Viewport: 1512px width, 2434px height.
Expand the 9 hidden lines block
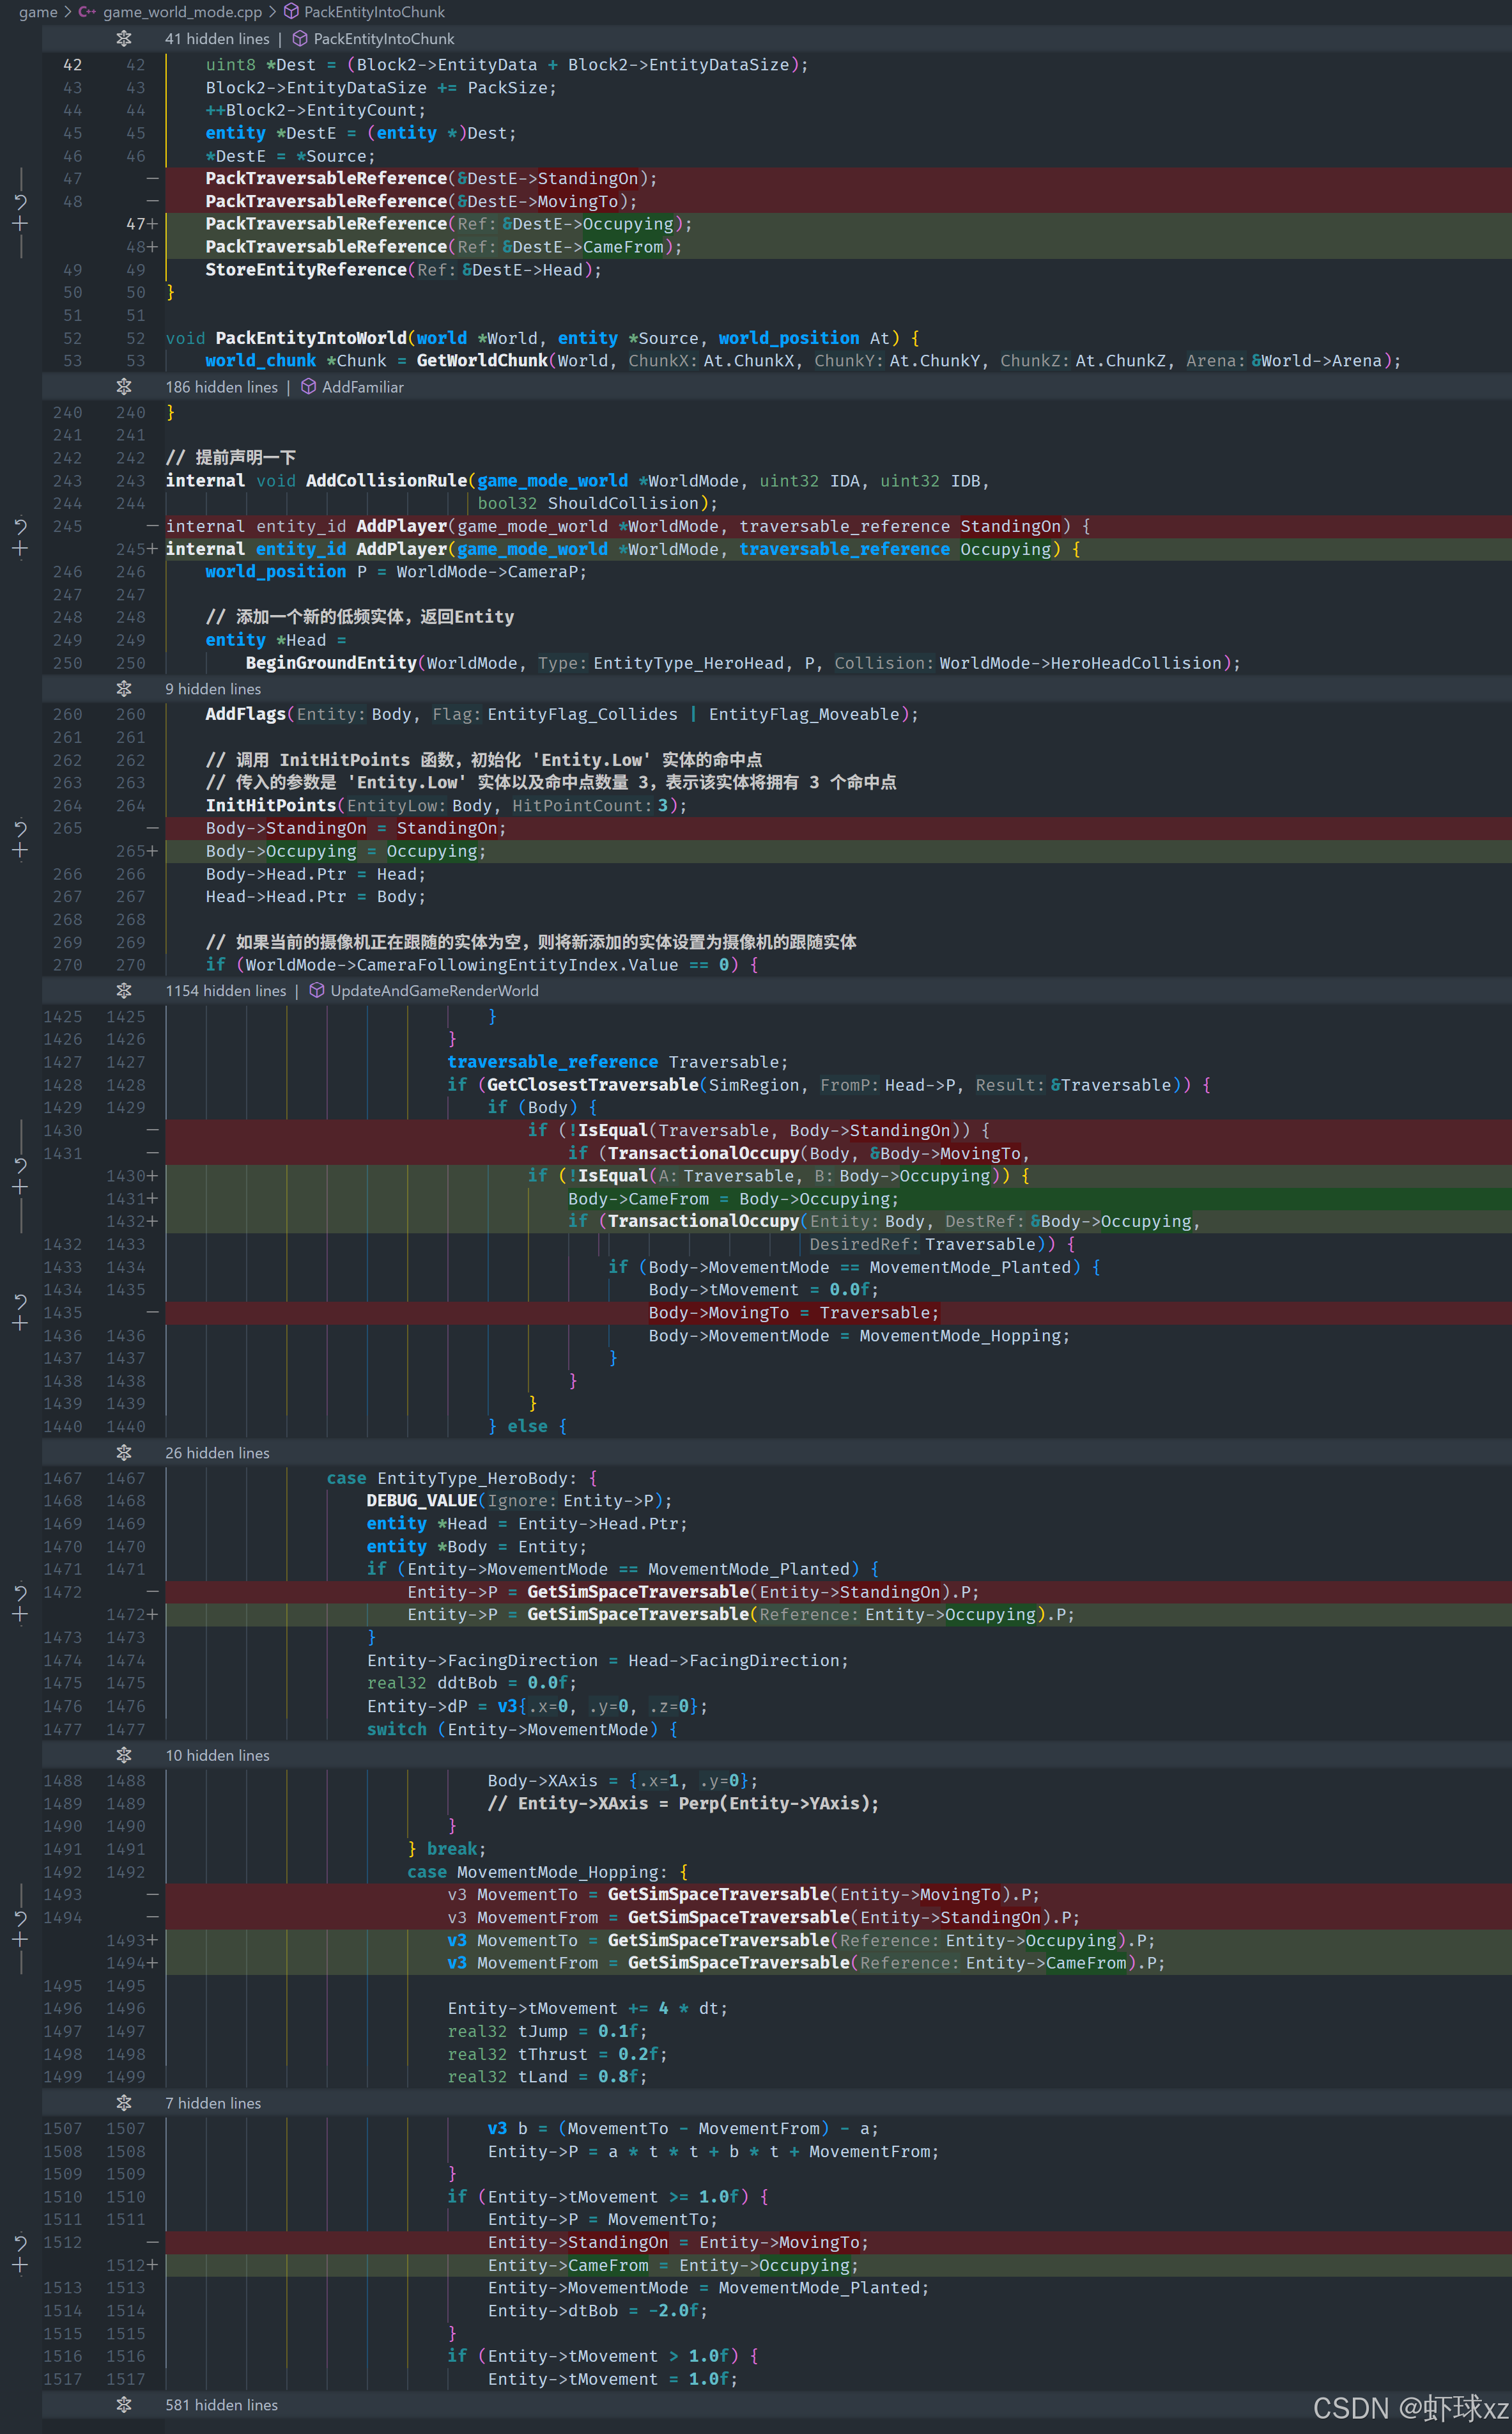coord(124,689)
